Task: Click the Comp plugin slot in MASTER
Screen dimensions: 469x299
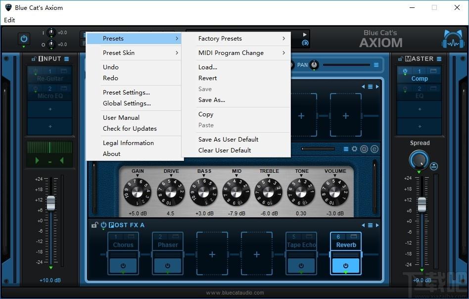Action: 420,75
